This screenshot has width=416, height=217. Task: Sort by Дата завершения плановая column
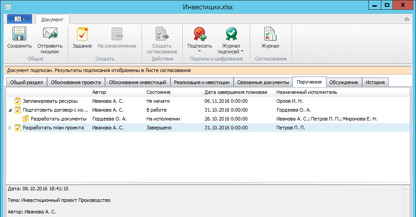tap(236, 92)
